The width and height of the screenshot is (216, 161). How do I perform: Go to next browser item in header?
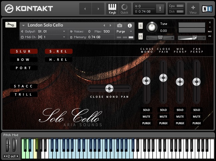pyautogui.click(x=98, y=9)
